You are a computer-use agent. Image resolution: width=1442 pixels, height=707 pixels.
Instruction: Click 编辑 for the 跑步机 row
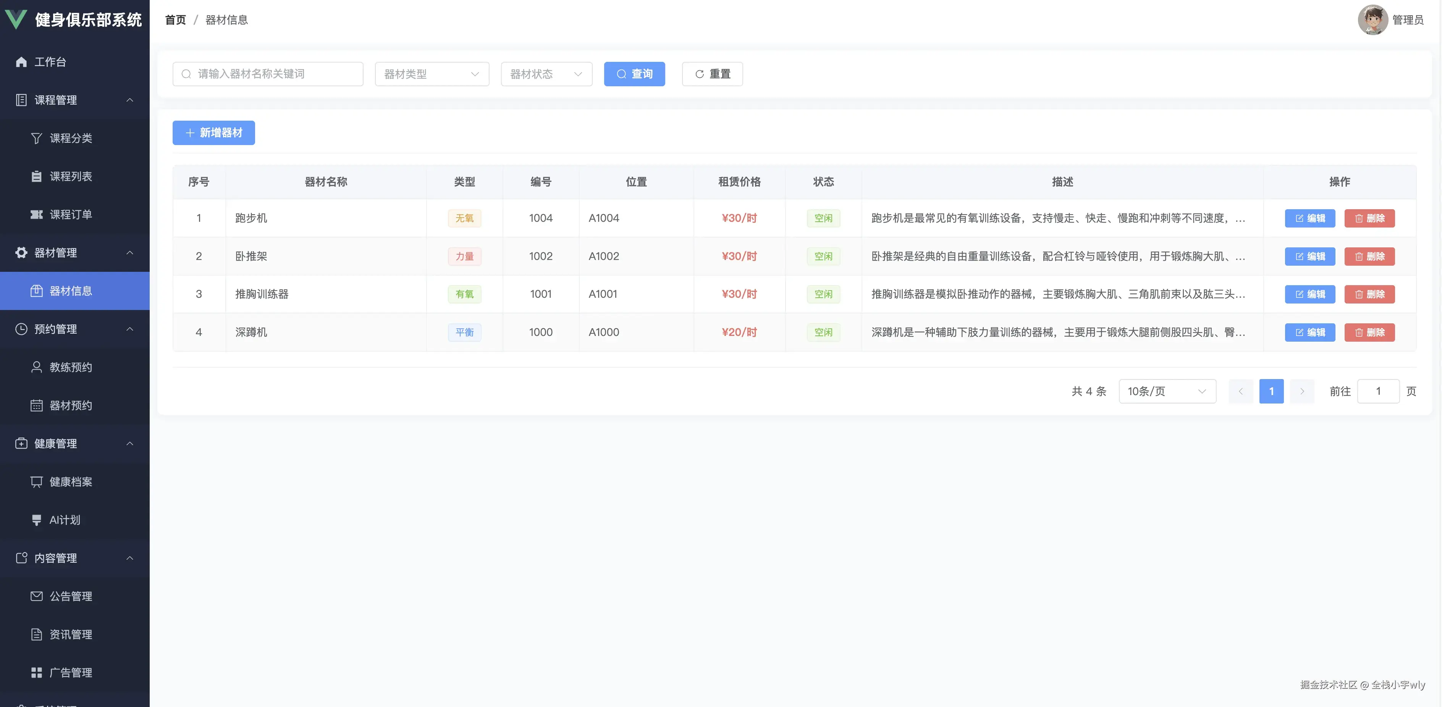[x=1309, y=218]
